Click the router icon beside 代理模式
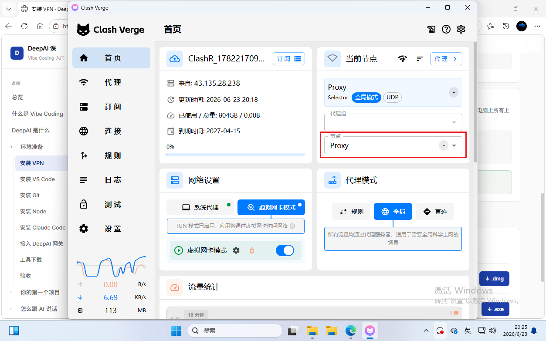Viewport: 546px width, 341px height. (x=332, y=180)
